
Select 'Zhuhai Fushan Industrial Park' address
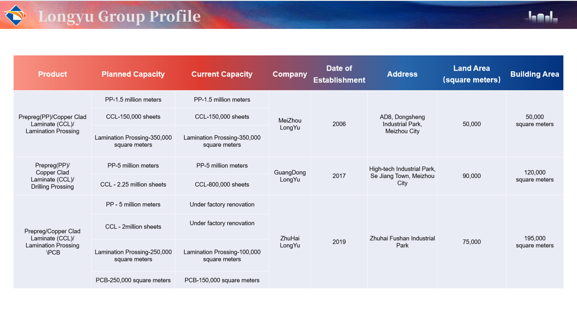[x=403, y=242]
